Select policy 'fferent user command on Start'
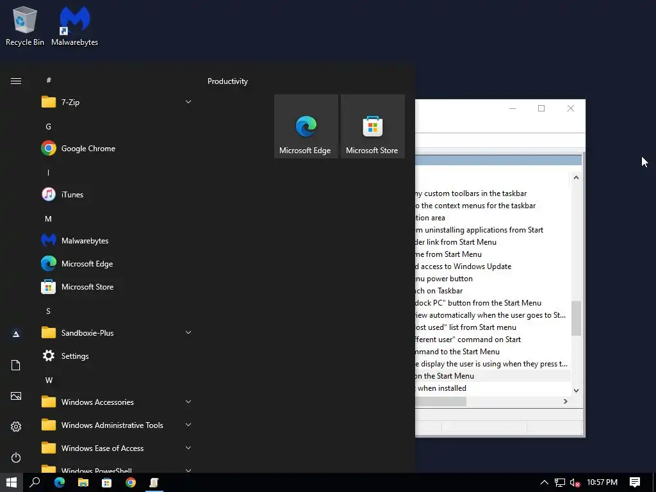The width and height of the screenshot is (656, 492). (492, 340)
